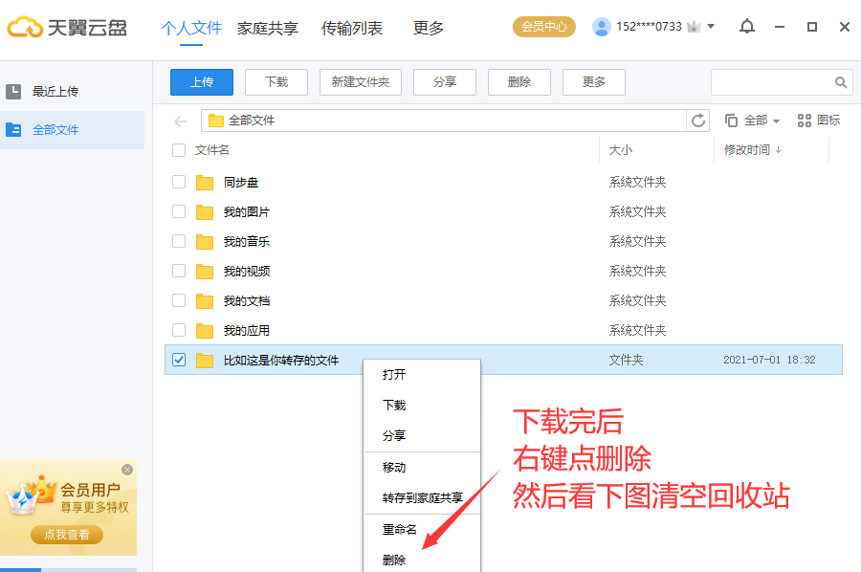Refresh the 全部文件 file list
The width and height of the screenshot is (861, 572).
(698, 120)
